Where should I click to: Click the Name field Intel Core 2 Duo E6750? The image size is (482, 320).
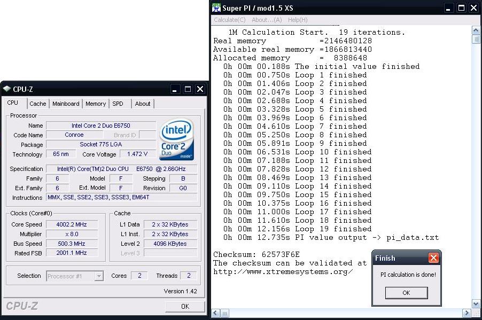101,126
